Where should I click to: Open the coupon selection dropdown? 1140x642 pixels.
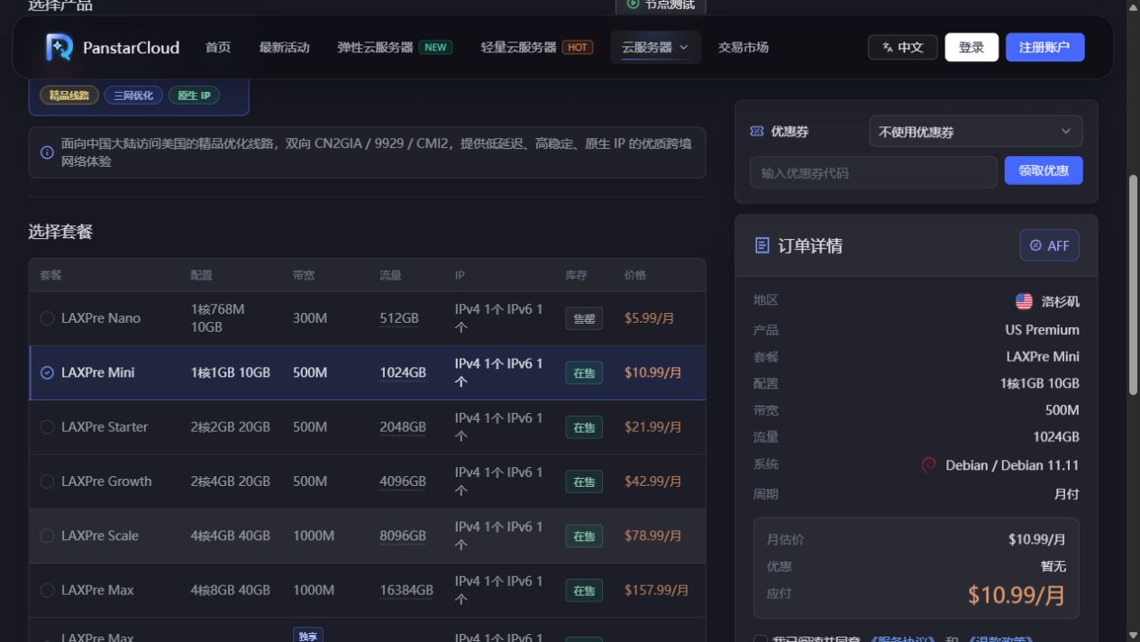[975, 132]
